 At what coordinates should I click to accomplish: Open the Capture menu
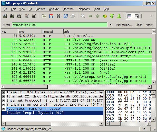(x=41, y=9)
